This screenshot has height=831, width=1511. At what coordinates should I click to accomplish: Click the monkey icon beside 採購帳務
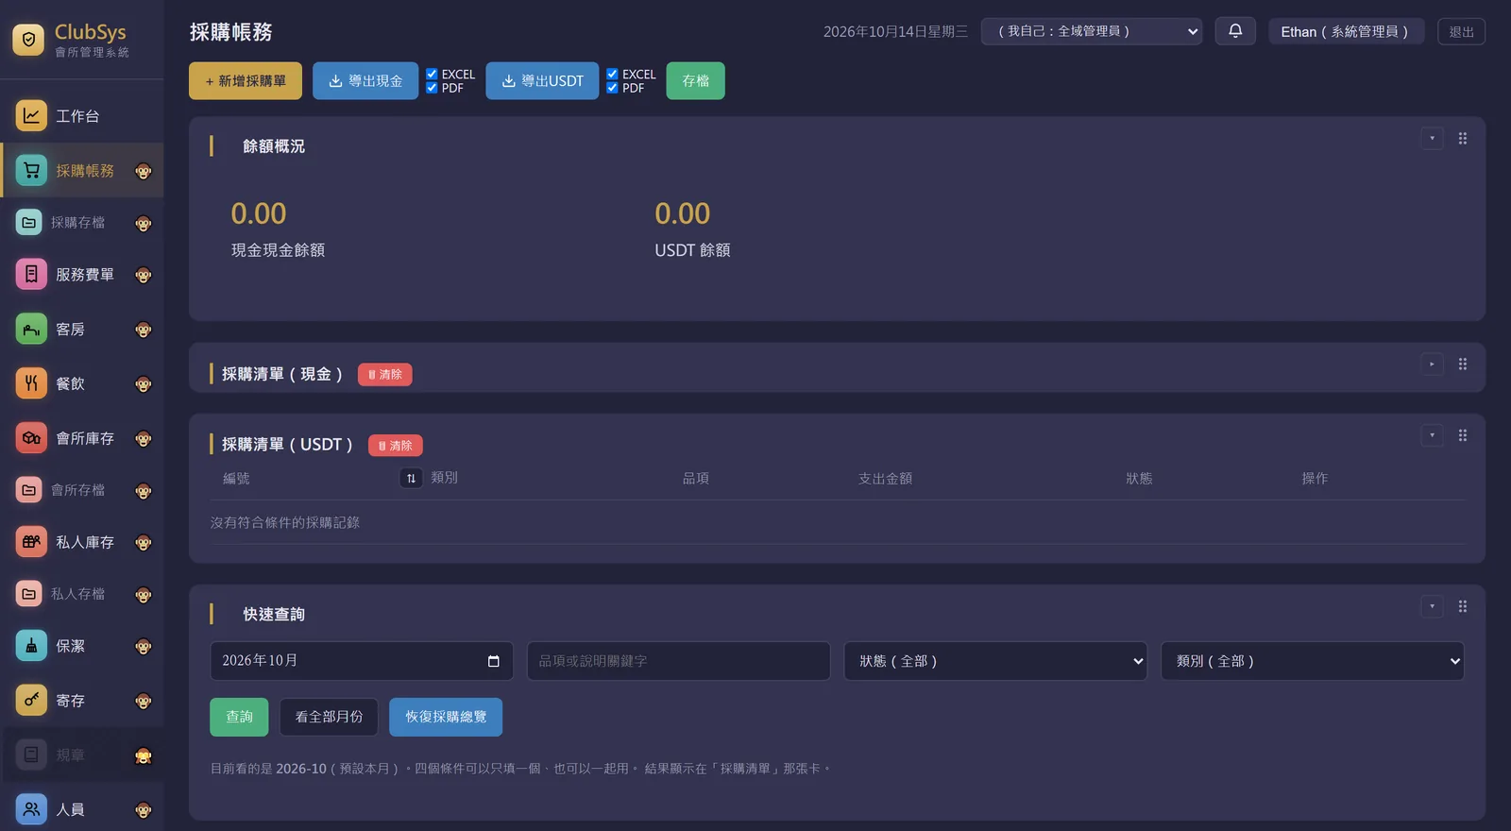144,171
